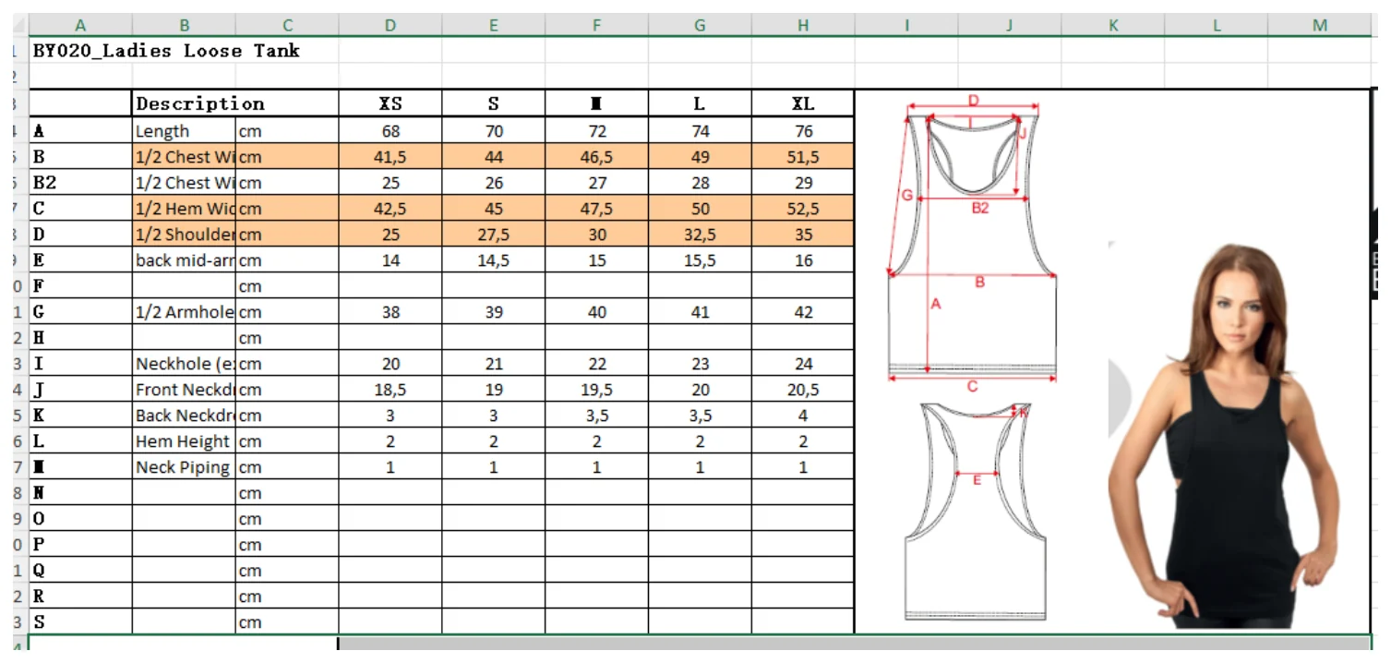Image resolution: width=1391 pixels, height=663 pixels.
Task: Select the XS size header cell
Action: point(390,103)
